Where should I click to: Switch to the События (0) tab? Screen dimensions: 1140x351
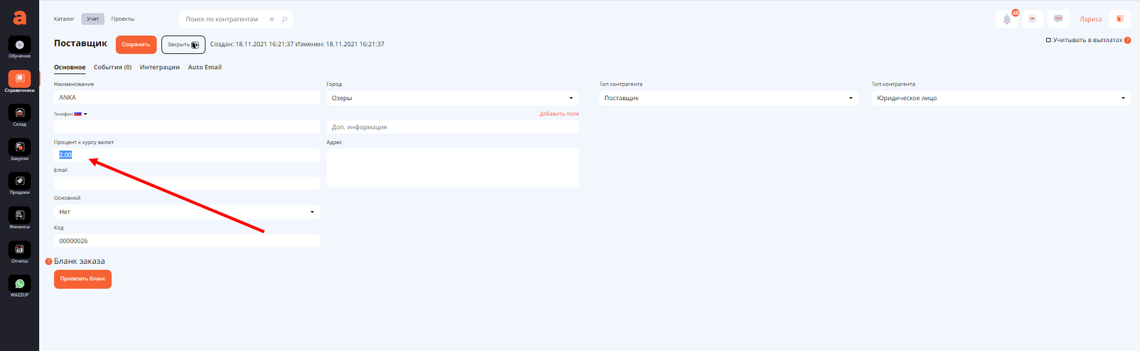[x=112, y=68]
